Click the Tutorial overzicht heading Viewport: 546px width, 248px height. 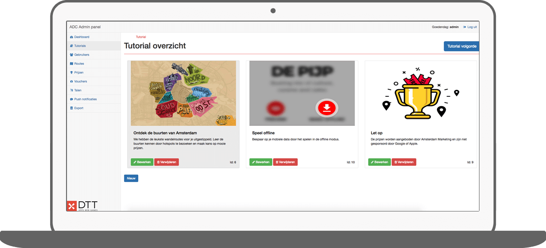(155, 46)
